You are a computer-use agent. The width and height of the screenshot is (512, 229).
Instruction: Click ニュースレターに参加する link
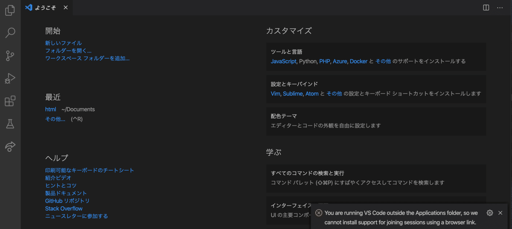pos(76,216)
